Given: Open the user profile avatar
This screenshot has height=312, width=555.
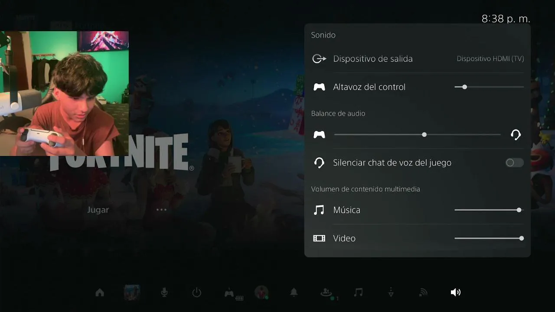Looking at the screenshot, I should pos(261,292).
